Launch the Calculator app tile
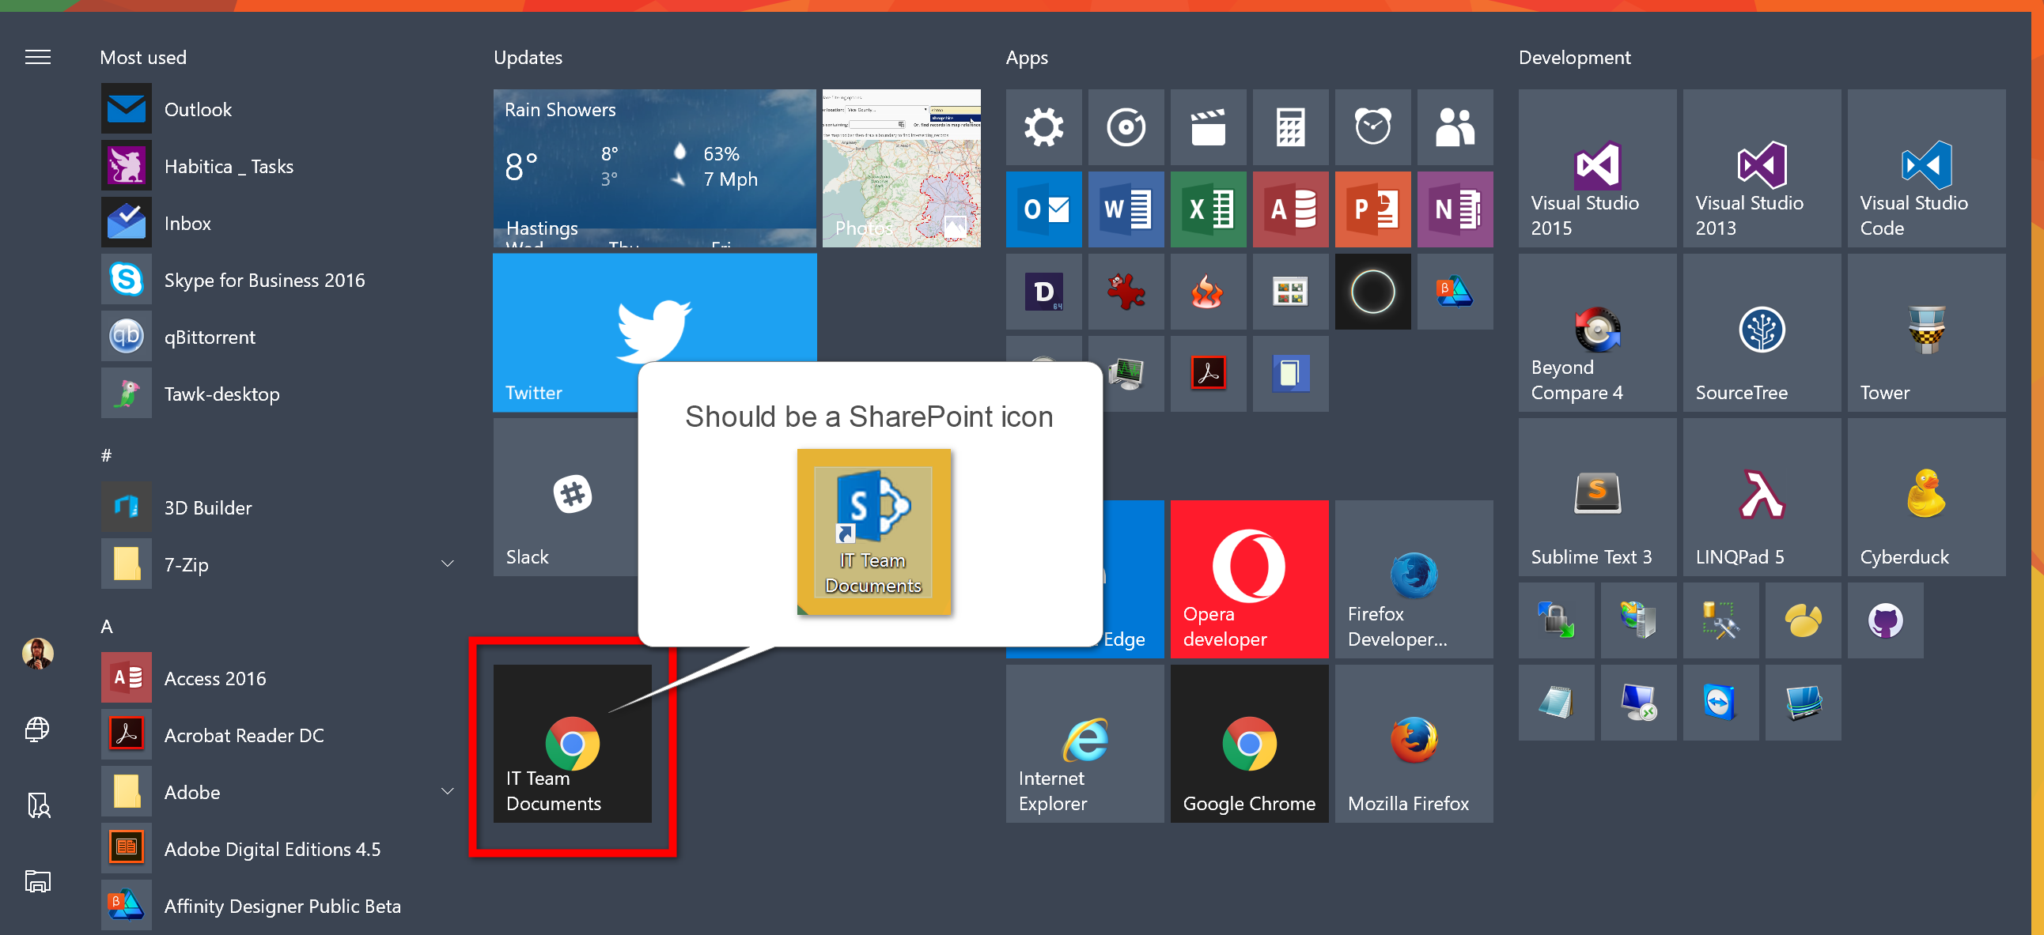 (x=1290, y=128)
